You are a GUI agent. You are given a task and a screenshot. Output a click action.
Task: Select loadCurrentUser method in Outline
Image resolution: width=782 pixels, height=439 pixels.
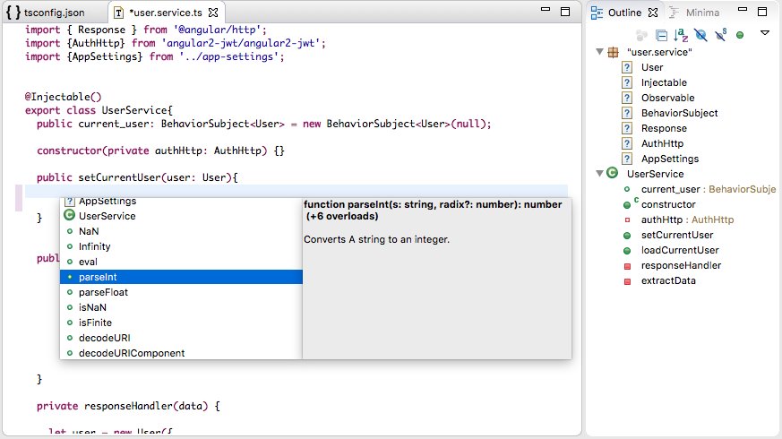[x=680, y=250]
